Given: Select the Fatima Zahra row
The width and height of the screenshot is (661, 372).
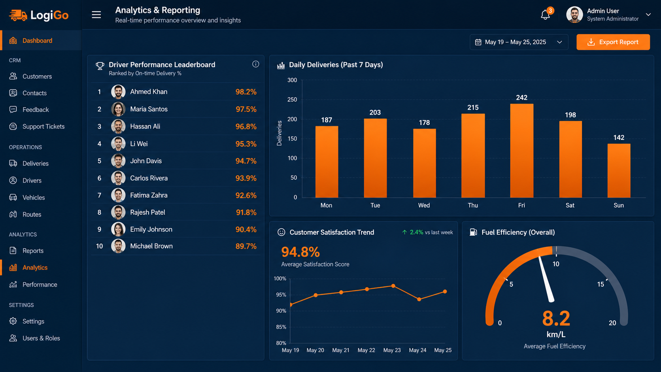Looking at the screenshot, I should pyautogui.click(x=176, y=195).
